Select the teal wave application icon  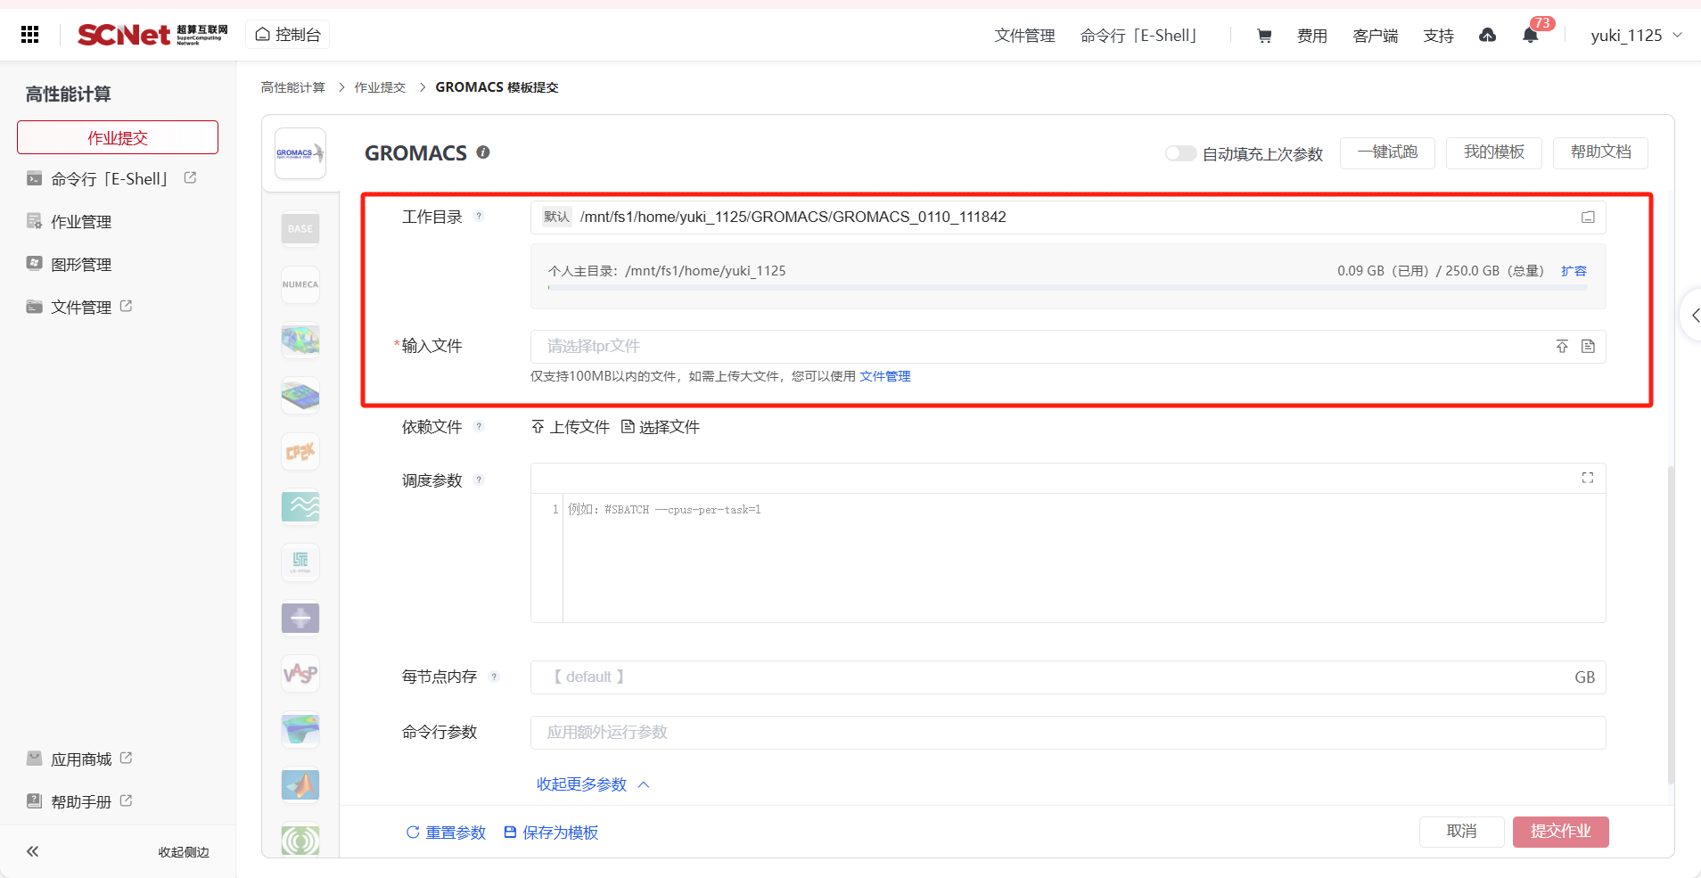pyautogui.click(x=300, y=507)
